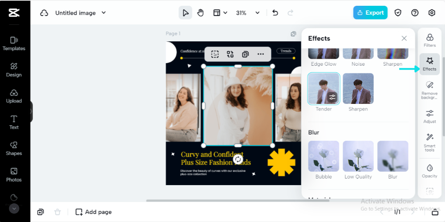Open the Templates sidebar panel
The height and width of the screenshot is (222, 445).
(14, 44)
